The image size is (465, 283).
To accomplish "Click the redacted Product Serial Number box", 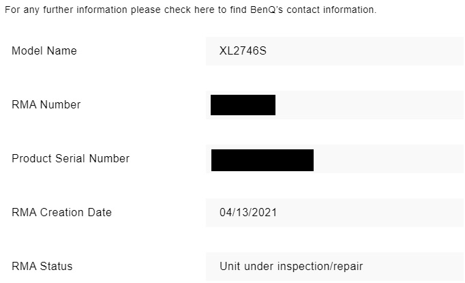I will pos(262,160).
